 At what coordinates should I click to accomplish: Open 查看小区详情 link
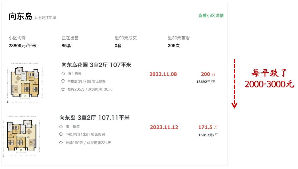click(211, 16)
